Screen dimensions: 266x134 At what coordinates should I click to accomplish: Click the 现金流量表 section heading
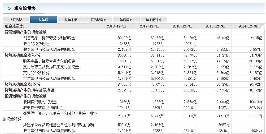(25, 8)
